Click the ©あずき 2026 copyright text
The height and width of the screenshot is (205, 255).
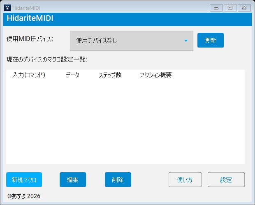(24, 196)
